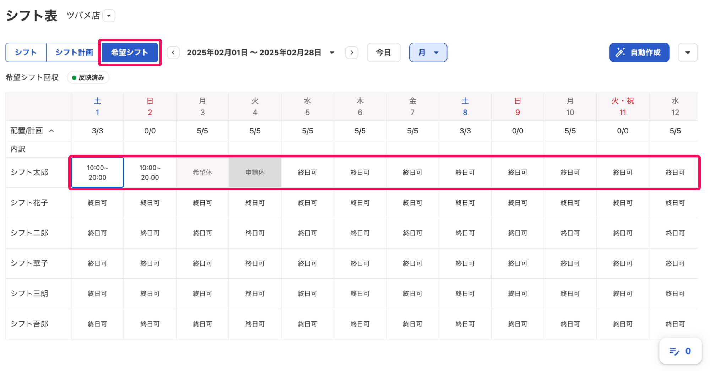The width and height of the screenshot is (710, 371).
Task: Select the 希望シフト tab
Action: tap(130, 53)
